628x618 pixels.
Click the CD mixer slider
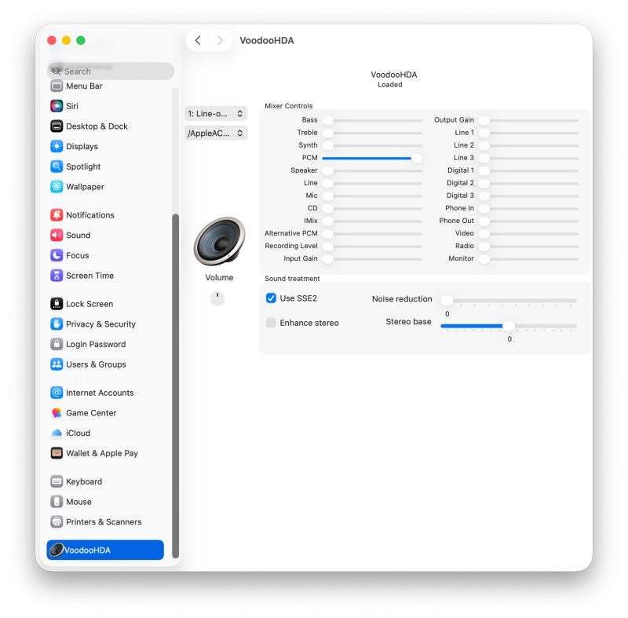[x=372, y=209]
